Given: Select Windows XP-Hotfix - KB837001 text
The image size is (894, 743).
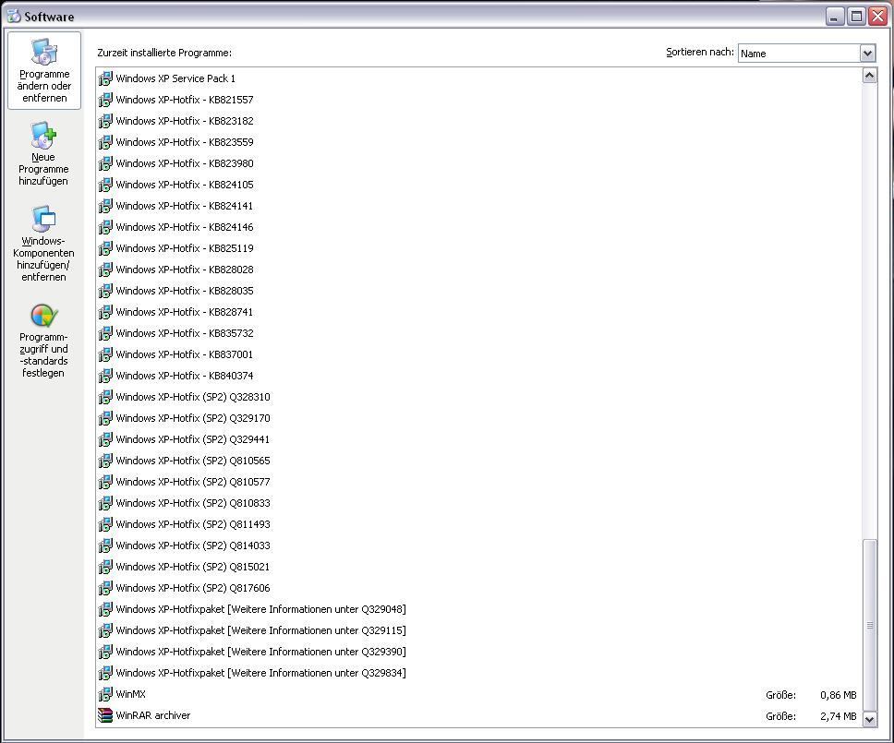Looking at the screenshot, I should tap(184, 354).
